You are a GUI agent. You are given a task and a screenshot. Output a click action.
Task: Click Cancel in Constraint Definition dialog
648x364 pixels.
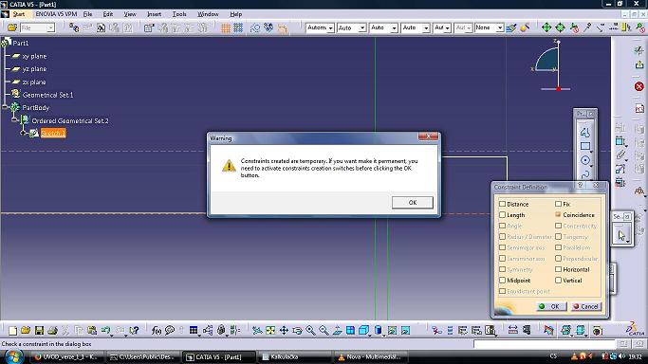(x=585, y=306)
